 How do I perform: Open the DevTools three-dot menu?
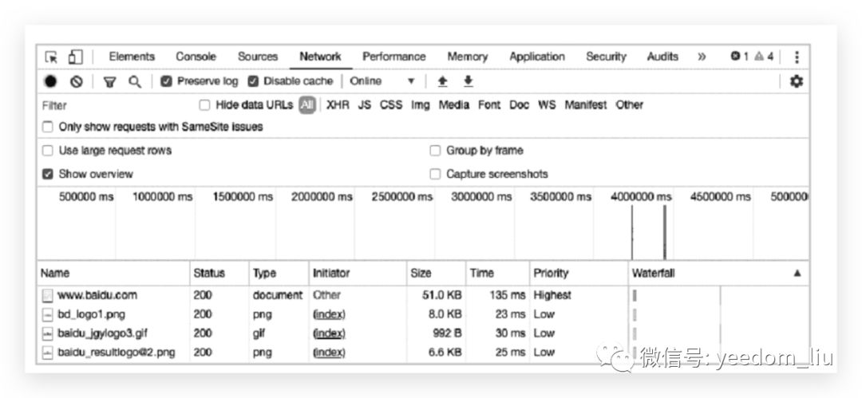pos(796,57)
